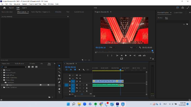
Task: Add a marker in the timeline
Action: (x=79, y=70)
